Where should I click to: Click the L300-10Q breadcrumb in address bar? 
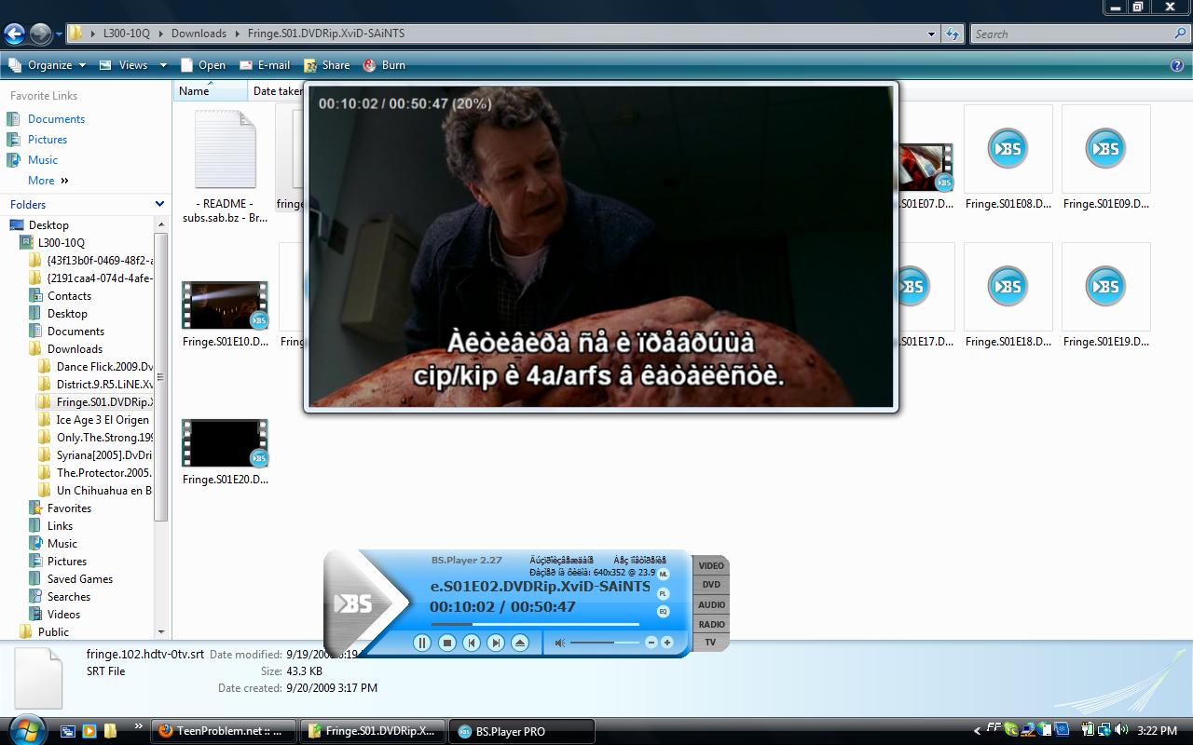(x=126, y=34)
